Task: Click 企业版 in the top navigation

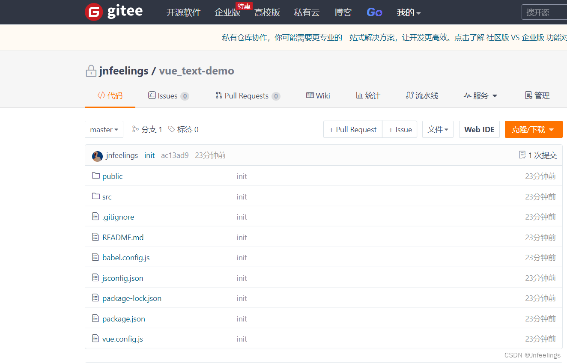Action: (227, 12)
